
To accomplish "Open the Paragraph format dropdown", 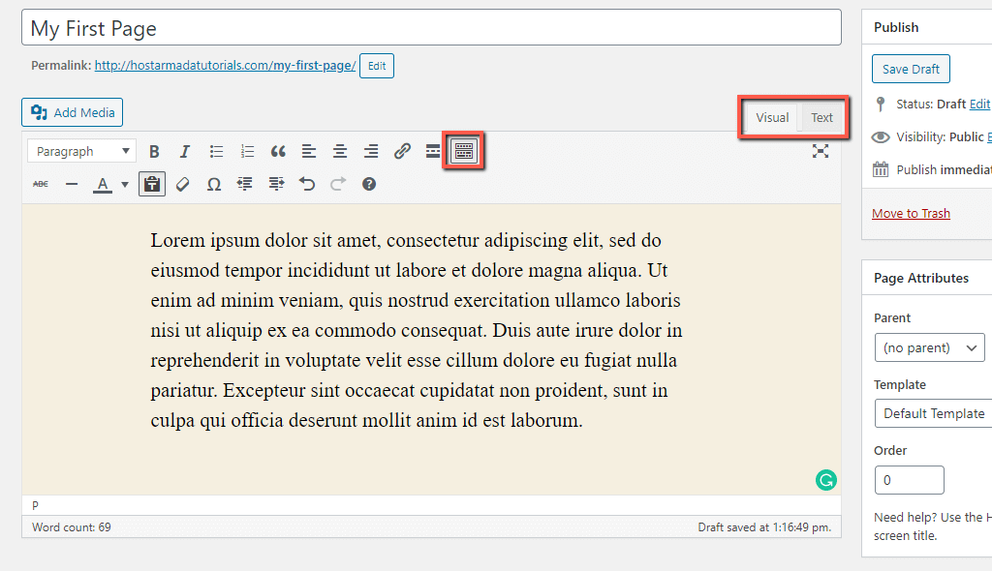I will [81, 152].
